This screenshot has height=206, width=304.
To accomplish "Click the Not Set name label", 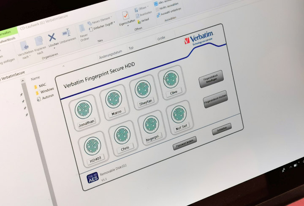I will pos(181,128).
